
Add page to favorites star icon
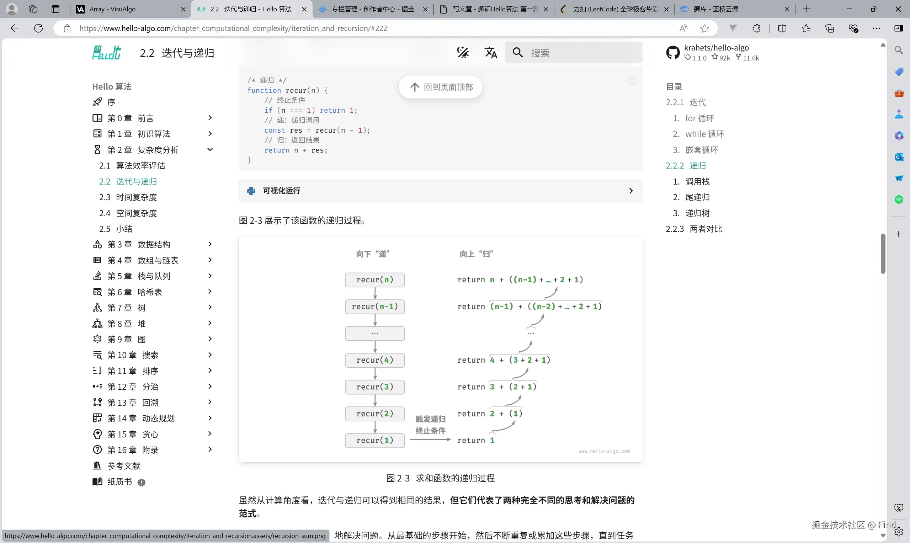pyautogui.click(x=704, y=28)
